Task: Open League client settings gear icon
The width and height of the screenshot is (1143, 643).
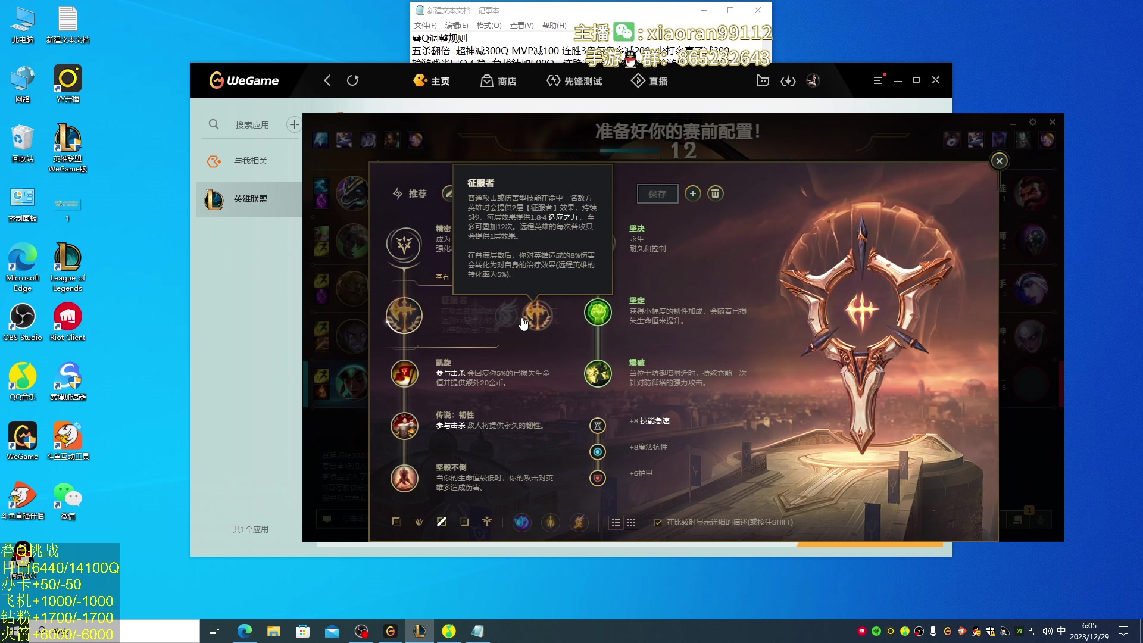Action: (x=1033, y=122)
